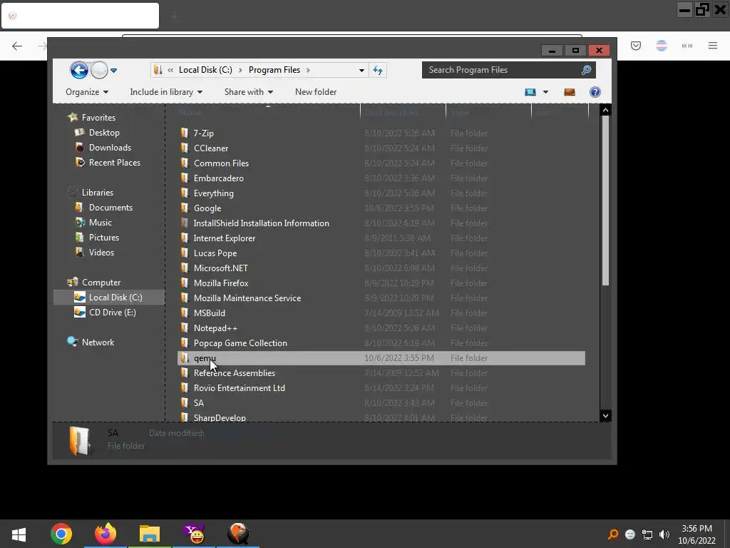730x548 pixels.
Task: Open Downloads in Favorites
Action: (x=110, y=147)
